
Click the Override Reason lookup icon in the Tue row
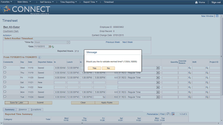coord(190,97)
